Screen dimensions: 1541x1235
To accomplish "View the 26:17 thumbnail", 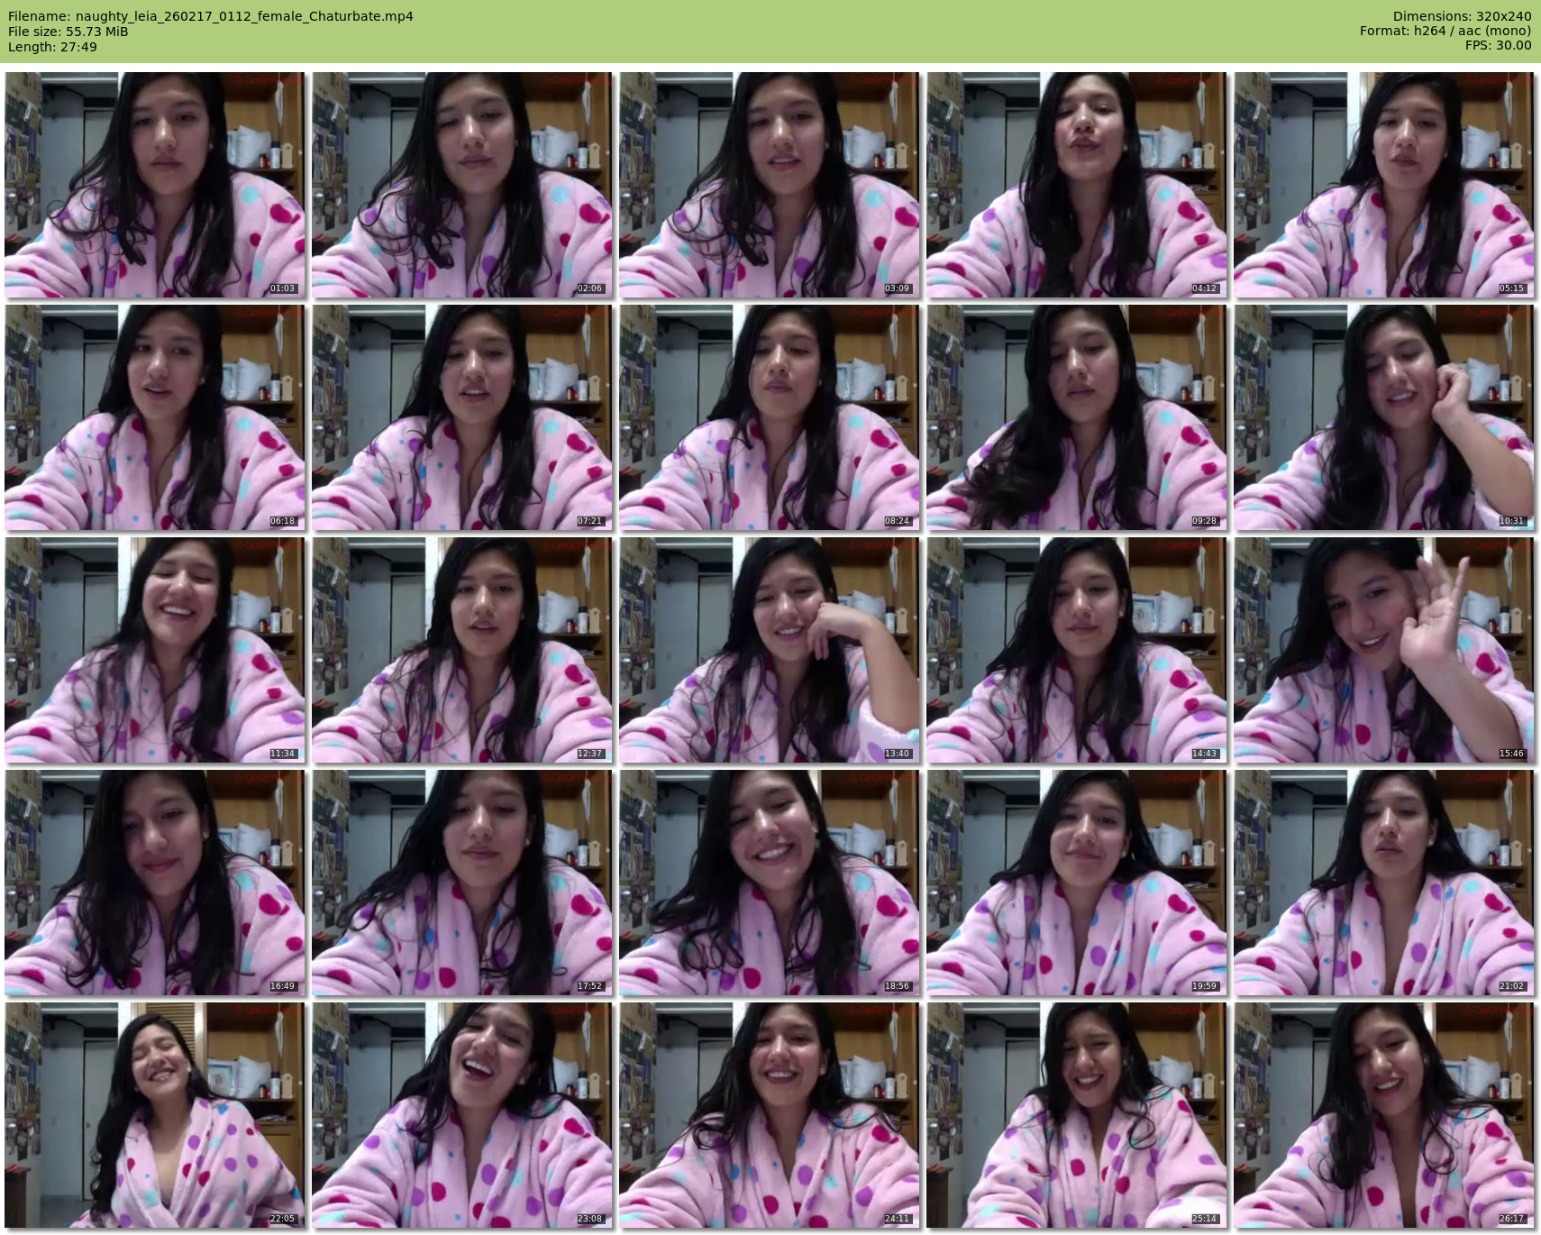I will coord(1384,1115).
